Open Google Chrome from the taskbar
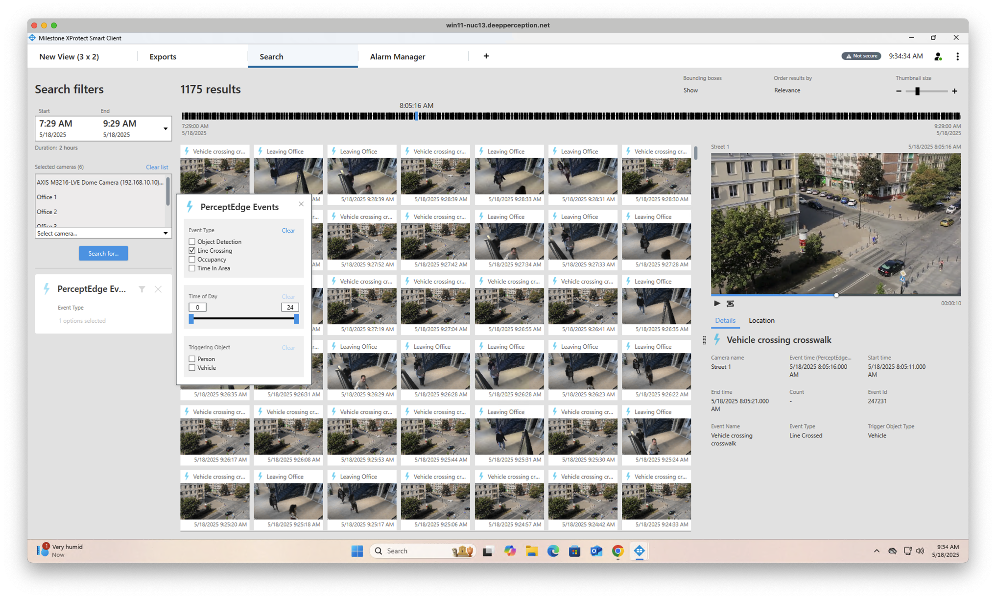 tap(617, 551)
